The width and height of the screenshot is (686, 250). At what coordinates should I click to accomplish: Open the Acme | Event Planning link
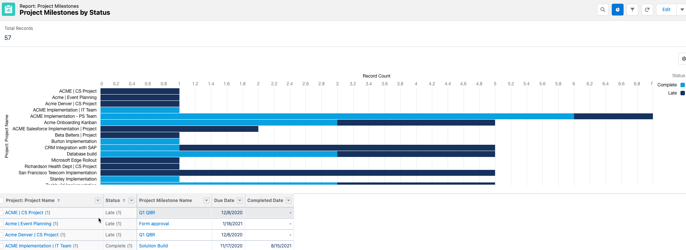point(28,224)
